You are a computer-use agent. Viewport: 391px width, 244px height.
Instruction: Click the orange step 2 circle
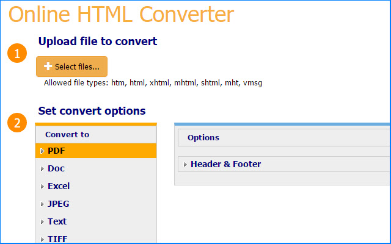(17, 123)
